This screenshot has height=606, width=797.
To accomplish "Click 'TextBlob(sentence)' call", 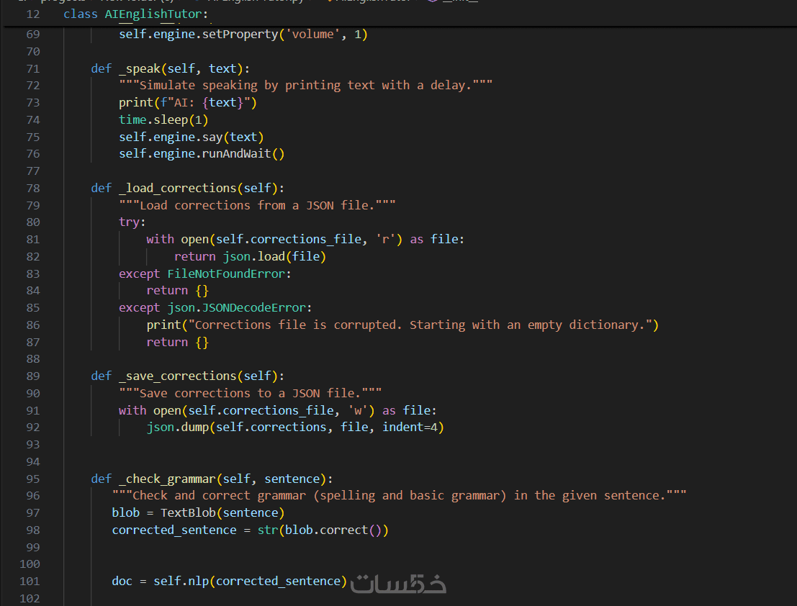I will click(x=222, y=513).
